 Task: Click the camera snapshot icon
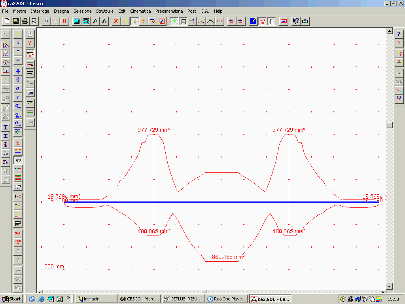click(305, 21)
